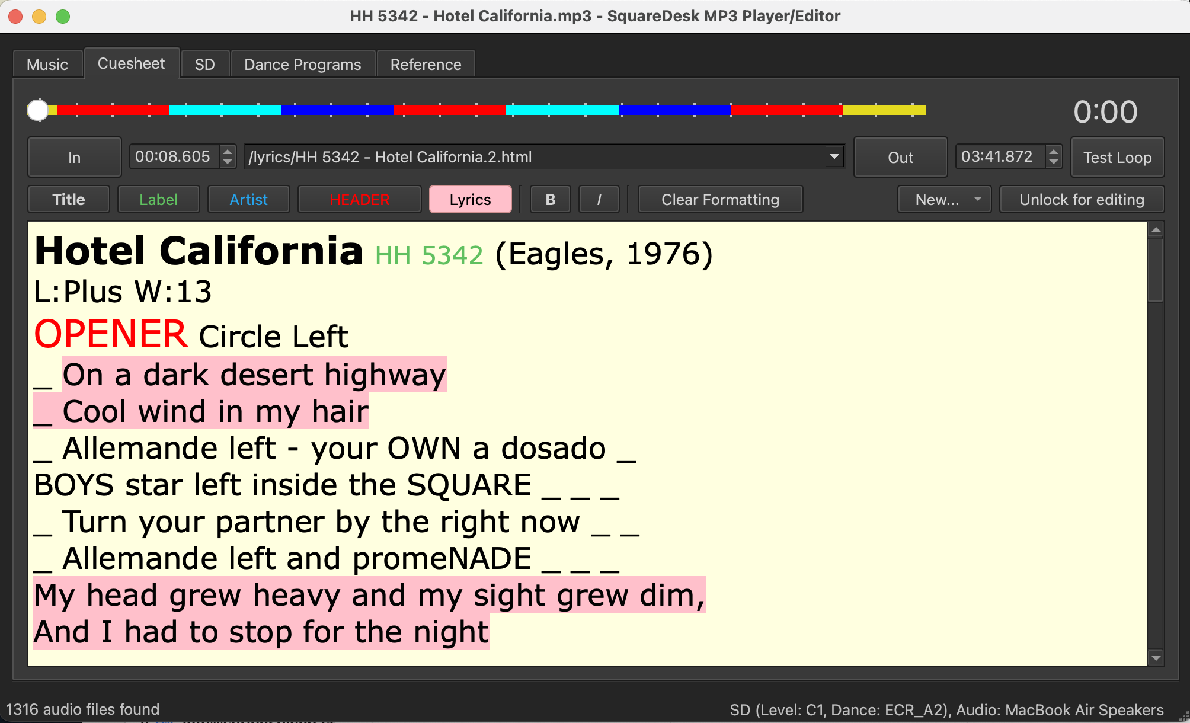Decrease the in-time with the down stepper arrow

pyautogui.click(x=228, y=162)
